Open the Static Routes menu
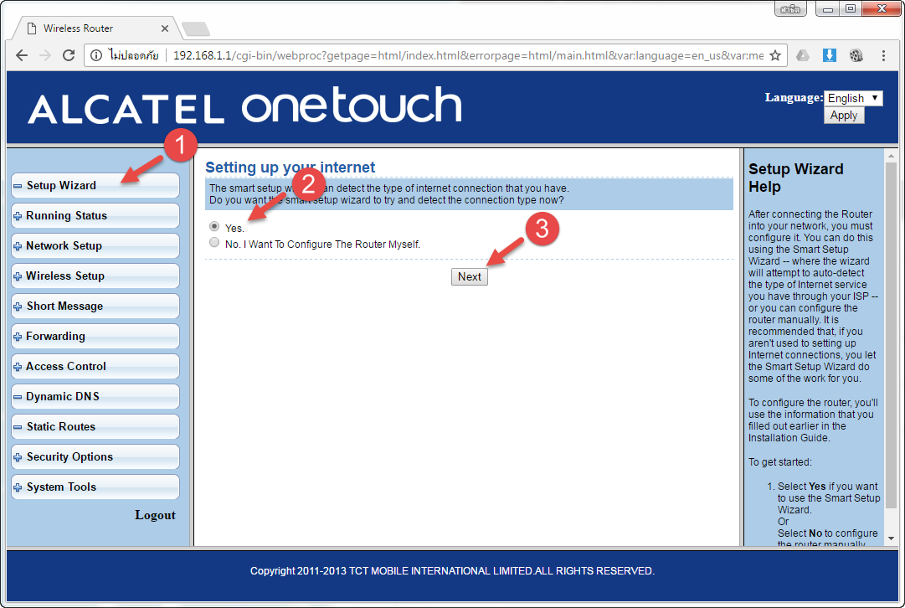Image resolution: width=905 pixels, height=608 pixels. pos(95,427)
